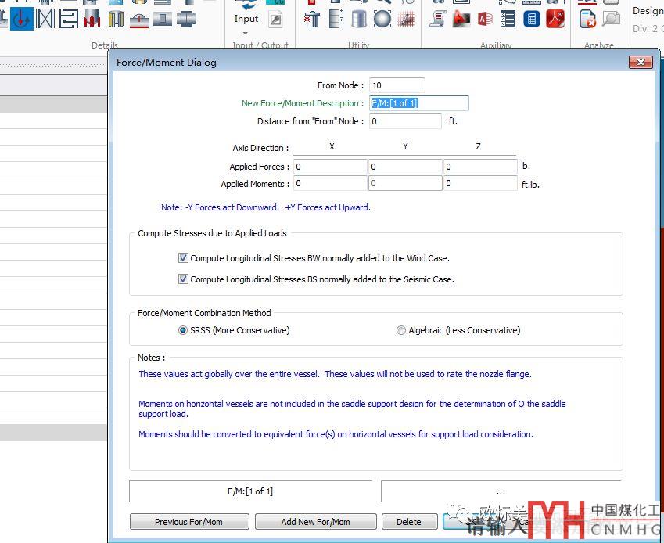Click the trash bin Utility icon
The height and width of the screenshot is (543, 664).
click(x=312, y=19)
